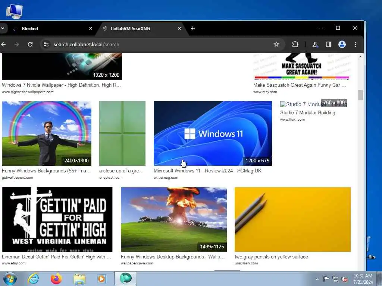Toggle the browser side panel
The width and height of the screenshot is (382, 286).
(328, 44)
